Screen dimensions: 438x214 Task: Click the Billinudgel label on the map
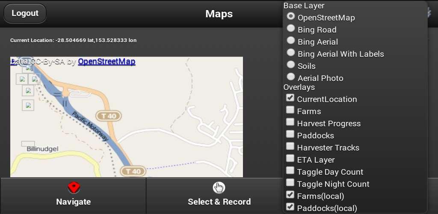(x=42, y=149)
